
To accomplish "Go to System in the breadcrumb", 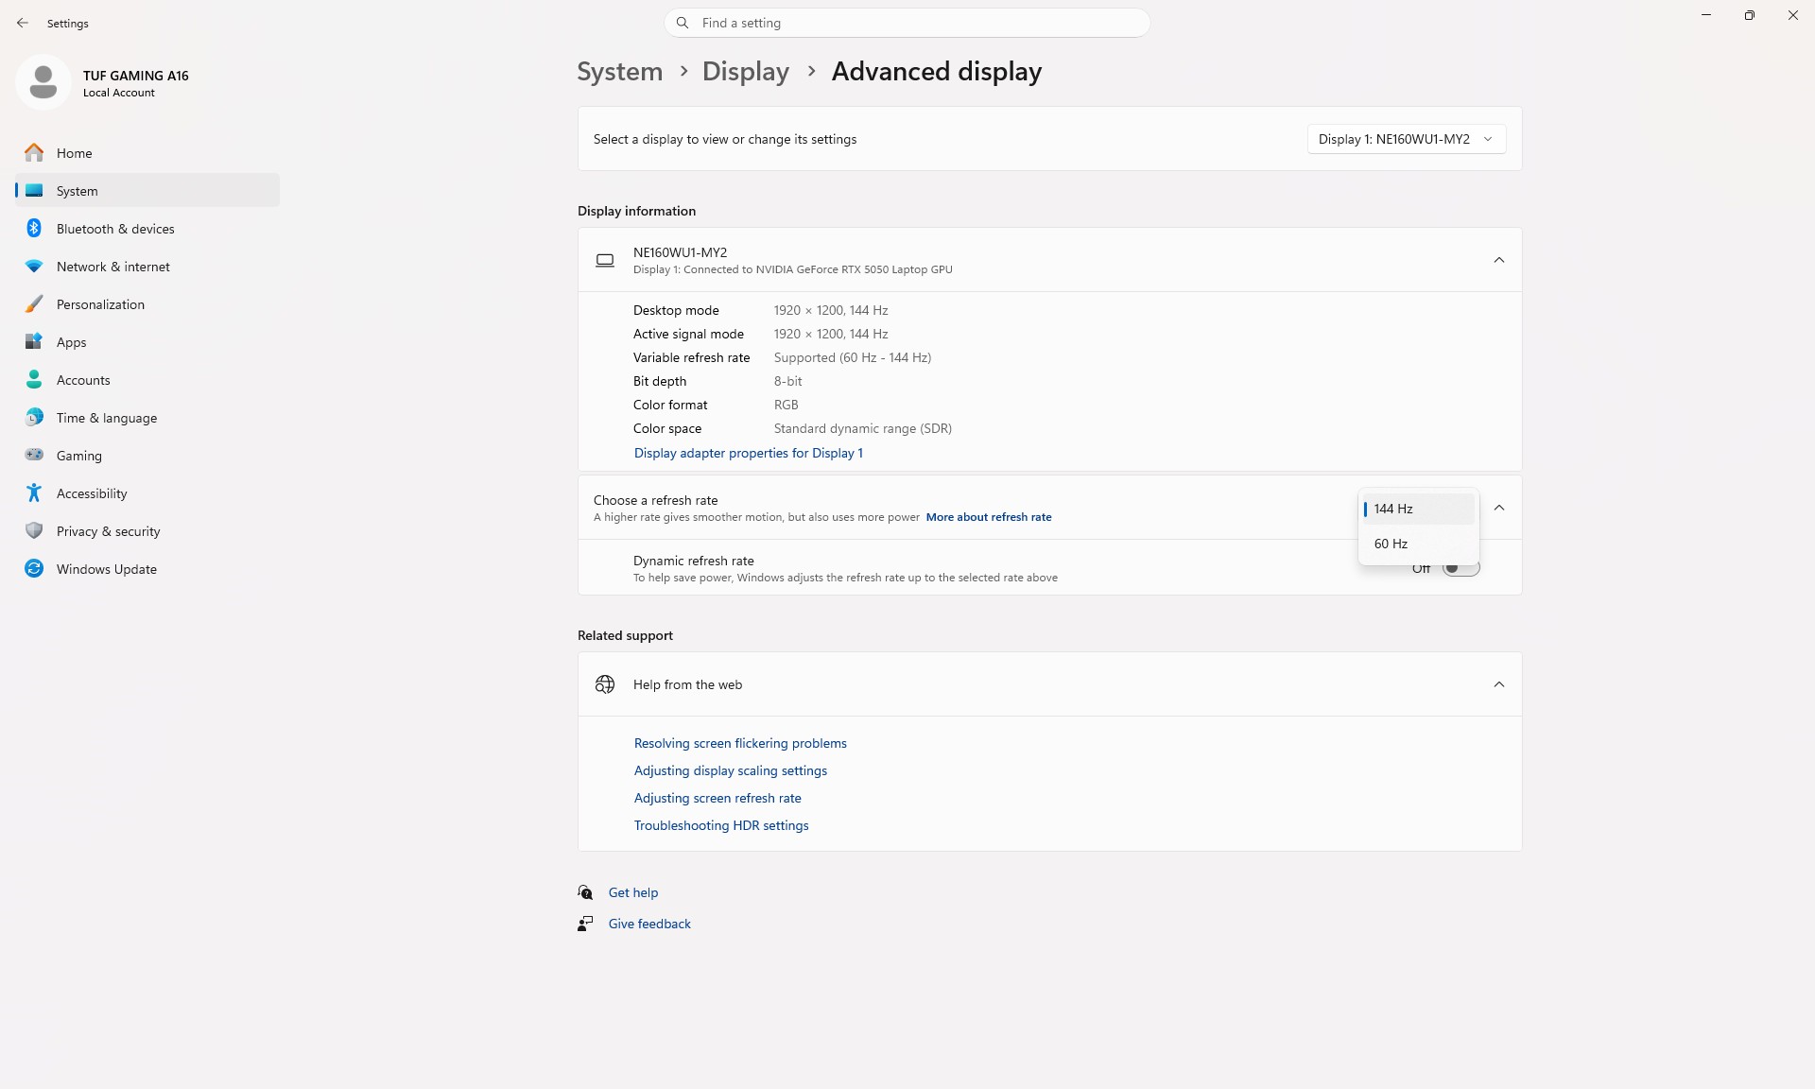I will (620, 72).
